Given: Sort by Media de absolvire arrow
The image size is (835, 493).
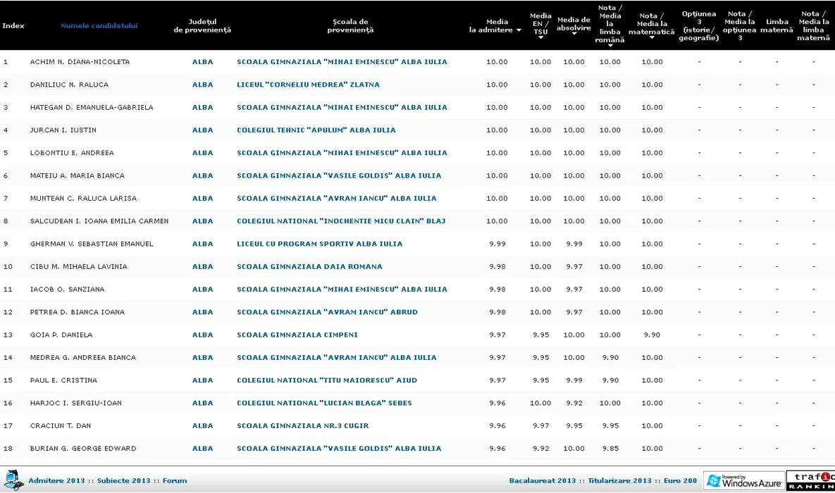Looking at the screenshot, I should click(x=574, y=35).
